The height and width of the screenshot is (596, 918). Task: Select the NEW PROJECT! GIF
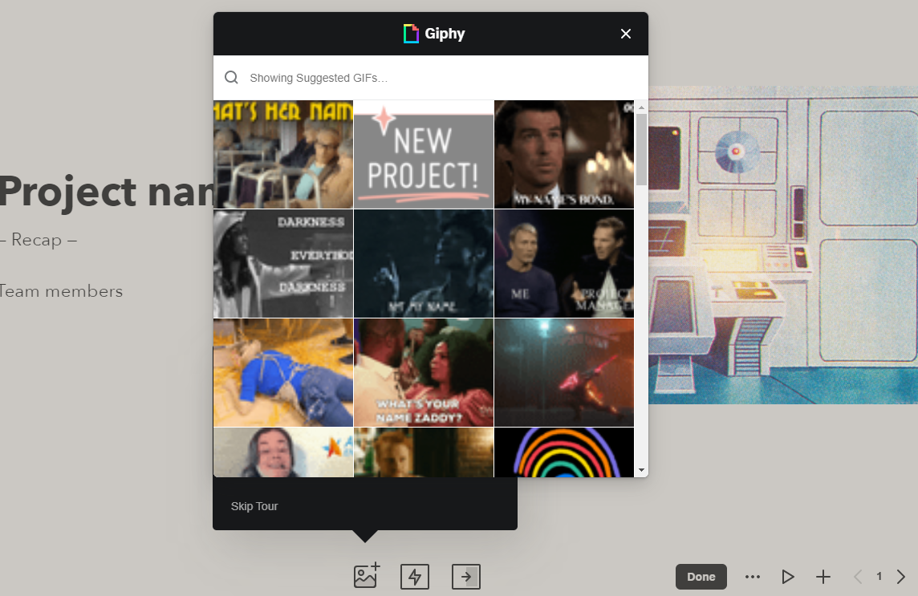424,155
